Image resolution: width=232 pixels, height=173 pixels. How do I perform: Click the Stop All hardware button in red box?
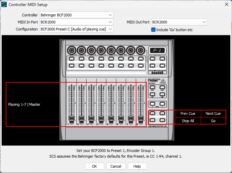point(153,120)
